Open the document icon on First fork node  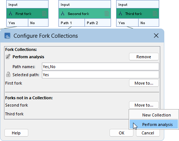click(44, 14)
